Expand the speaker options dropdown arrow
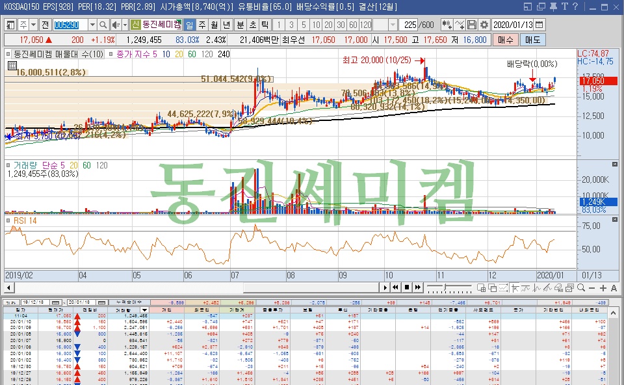624x385 pixels. point(125,25)
